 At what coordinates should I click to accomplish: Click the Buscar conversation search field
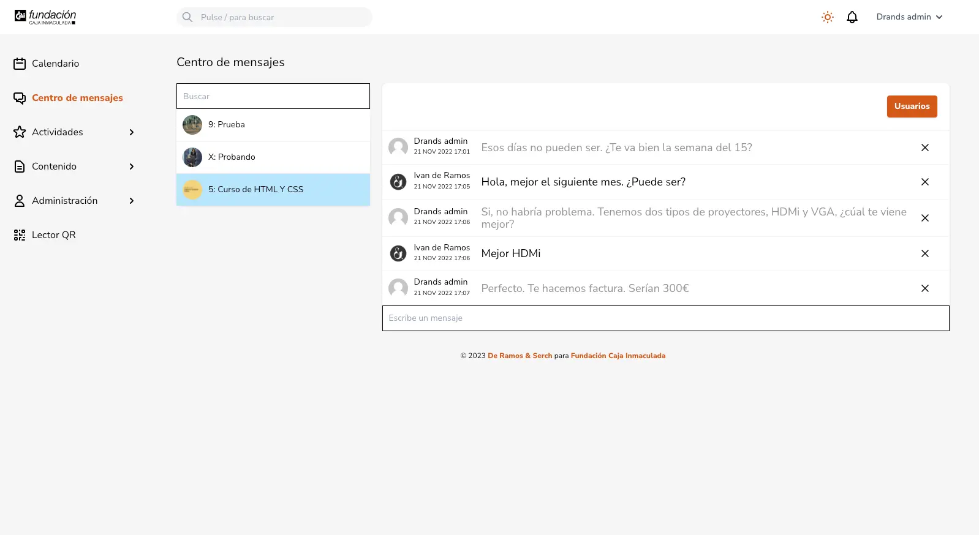(273, 96)
